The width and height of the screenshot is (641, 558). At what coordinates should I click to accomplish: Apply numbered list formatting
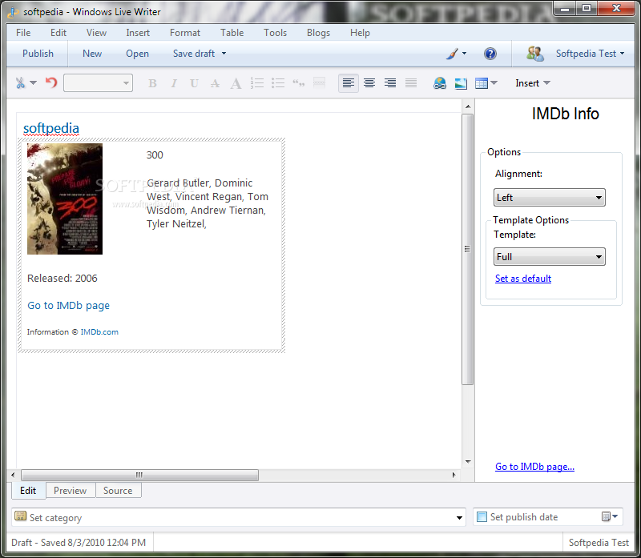coord(257,83)
